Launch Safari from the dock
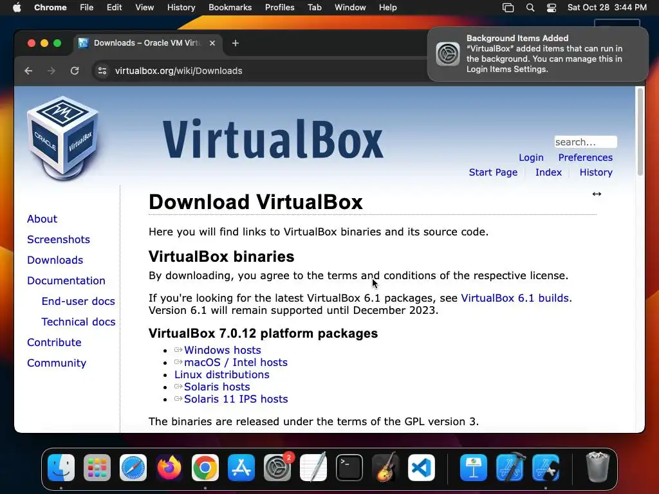This screenshot has height=494, width=659. 133,468
